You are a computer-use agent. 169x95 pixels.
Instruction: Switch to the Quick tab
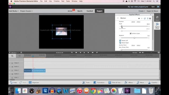[x=80, y=11]
